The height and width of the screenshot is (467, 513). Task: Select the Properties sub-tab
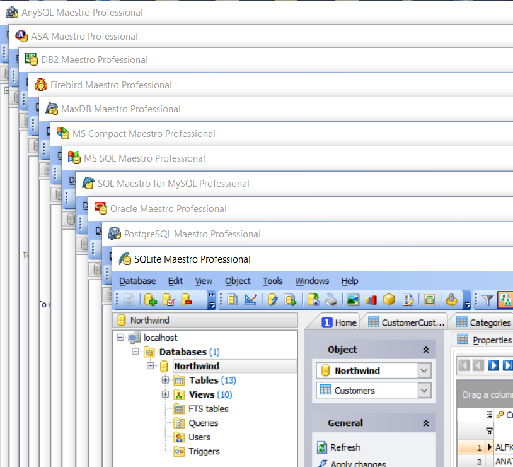tap(484, 340)
